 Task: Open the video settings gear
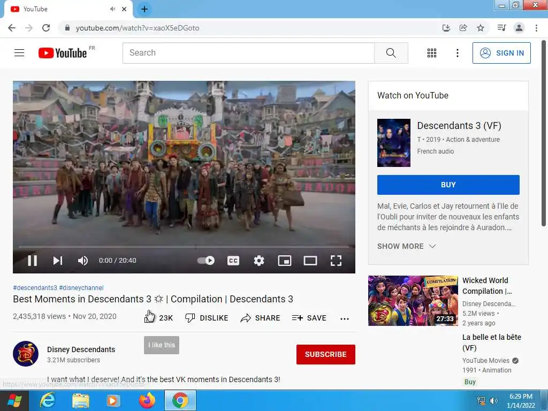[259, 261]
